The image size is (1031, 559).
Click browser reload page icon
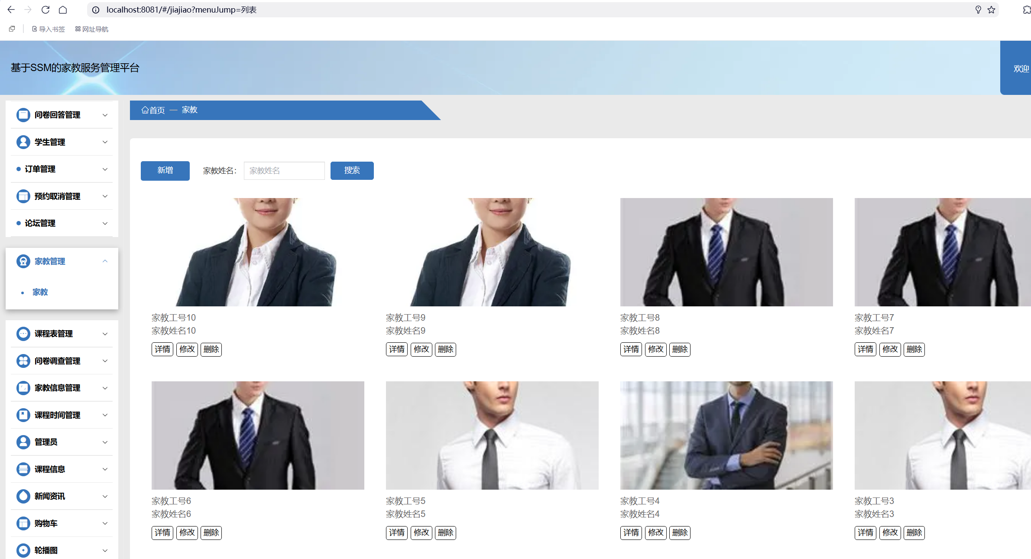45,10
